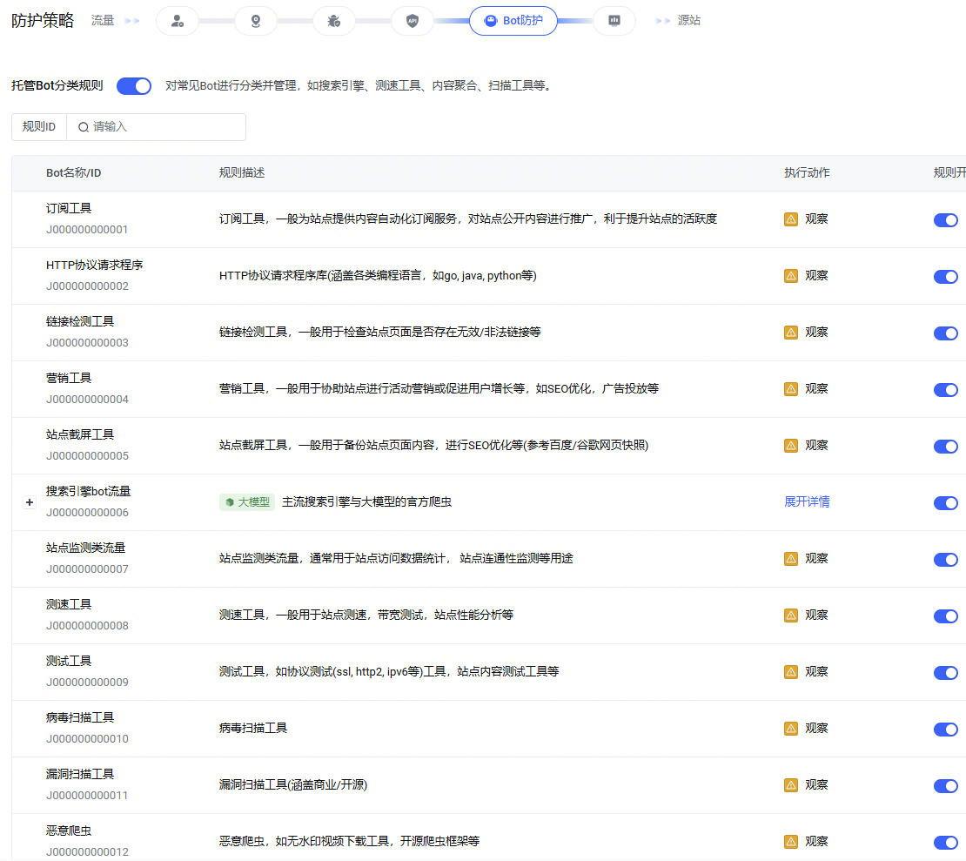Click the magnifier icon in search box
This screenshot has width=966, height=861.
[x=84, y=127]
